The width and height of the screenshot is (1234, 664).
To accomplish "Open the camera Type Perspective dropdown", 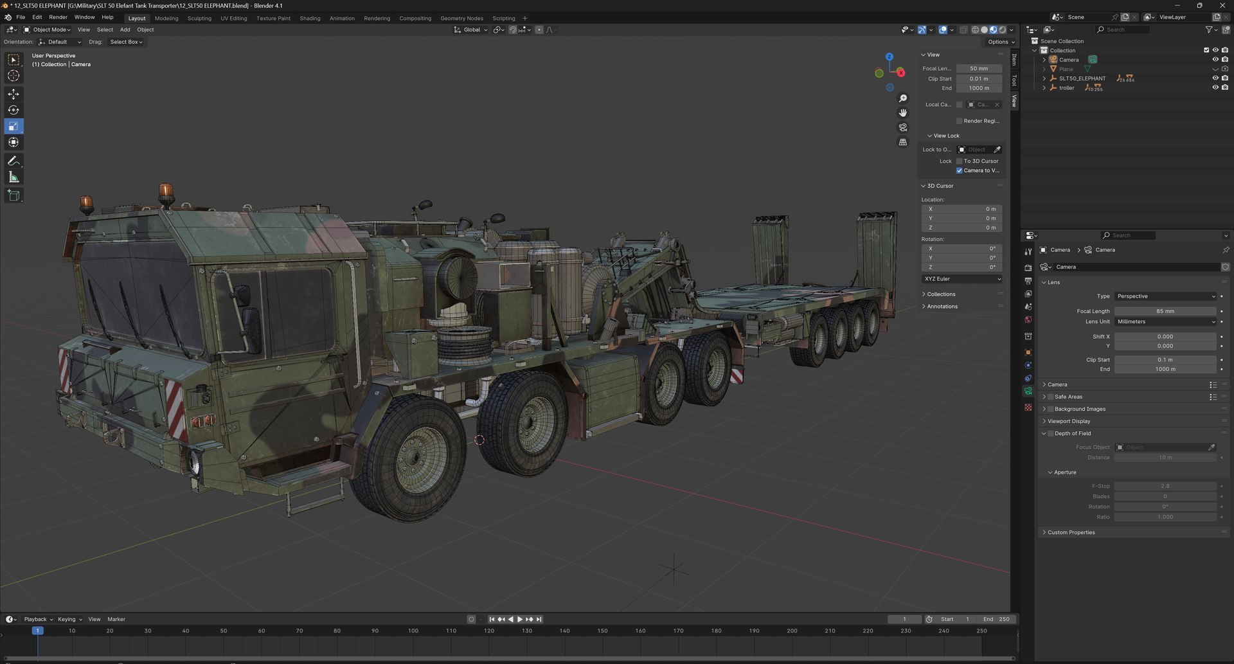I will point(1166,296).
